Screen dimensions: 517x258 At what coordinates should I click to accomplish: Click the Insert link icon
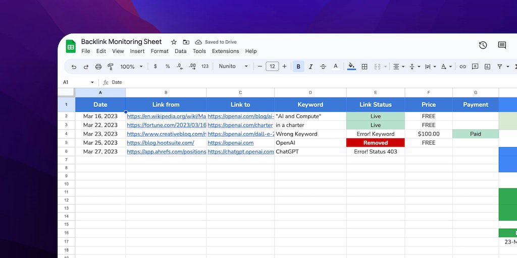462,67
